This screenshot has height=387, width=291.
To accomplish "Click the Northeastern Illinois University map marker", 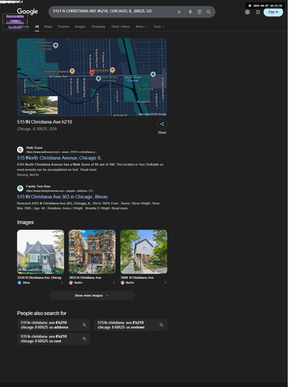I will [x=56, y=46].
